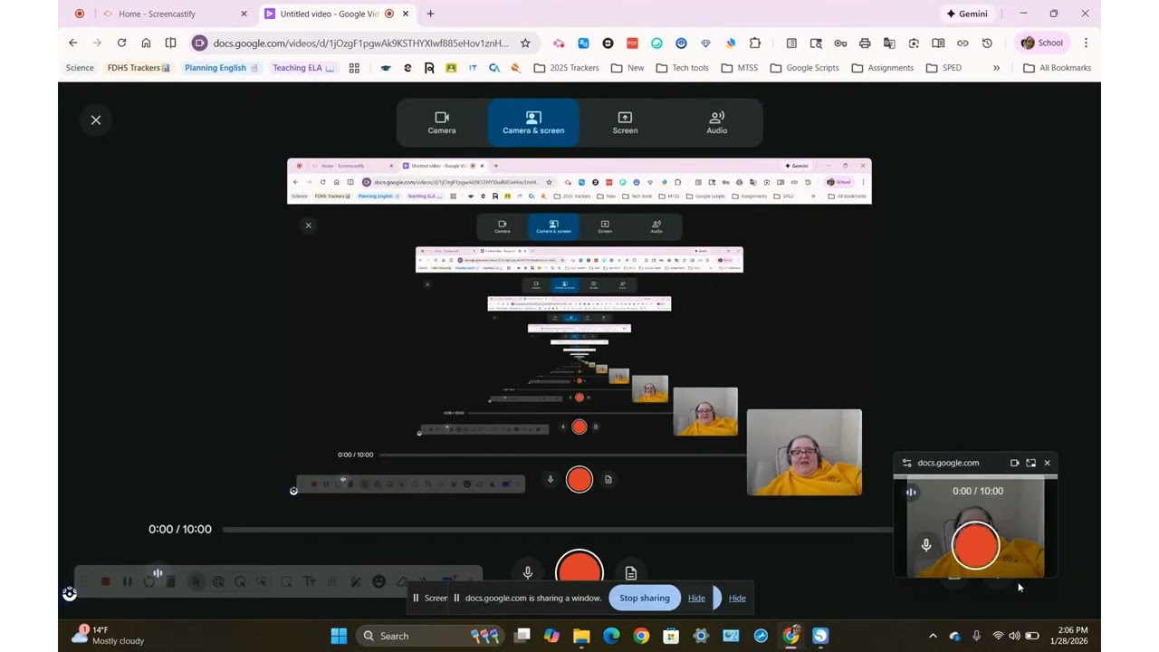The image size is (1159, 652).
Task: Open the emoji sticker tool in Screencastify toolbar
Action: point(378,582)
